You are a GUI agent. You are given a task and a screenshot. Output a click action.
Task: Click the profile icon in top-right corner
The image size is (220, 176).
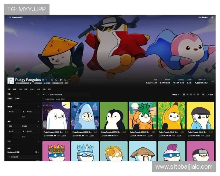213,17
